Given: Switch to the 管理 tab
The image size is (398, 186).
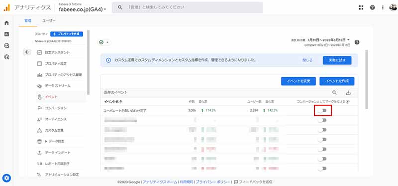Looking at the screenshot, I should [28, 20].
